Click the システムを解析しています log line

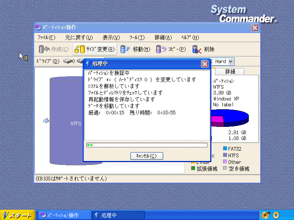coord(114,86)
